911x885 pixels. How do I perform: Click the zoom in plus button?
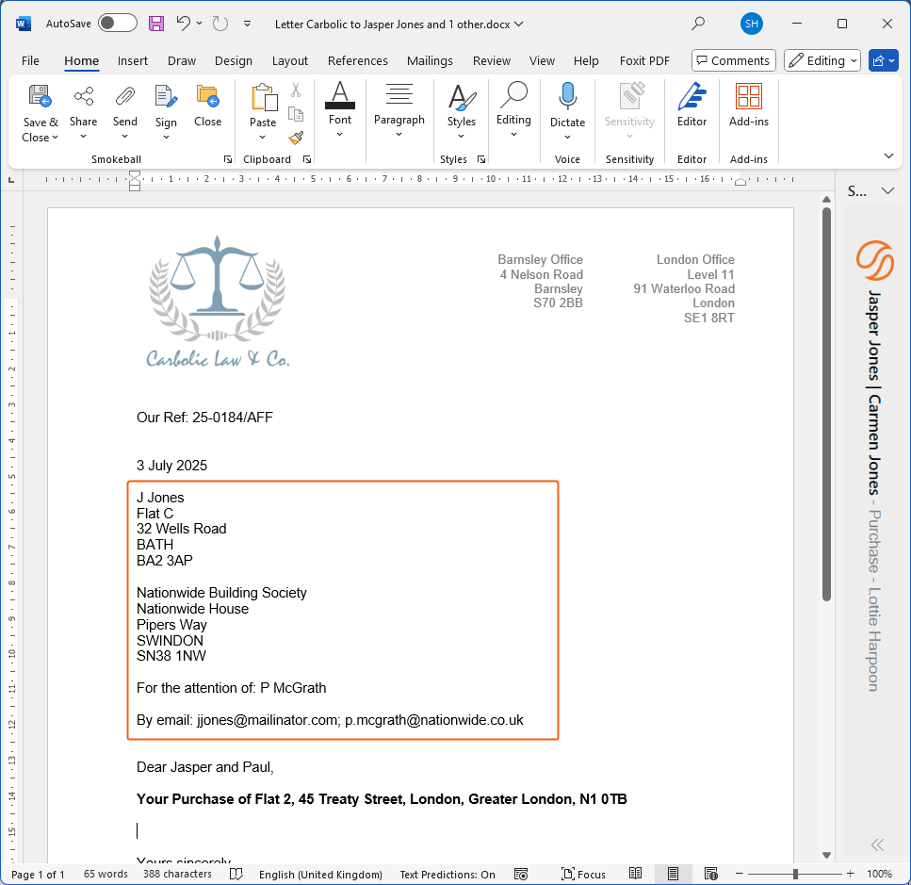tap(850, 874)
